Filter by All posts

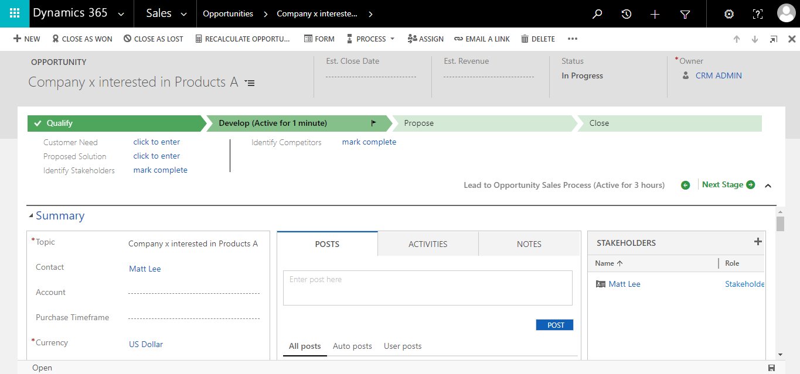tap(305, 346)
